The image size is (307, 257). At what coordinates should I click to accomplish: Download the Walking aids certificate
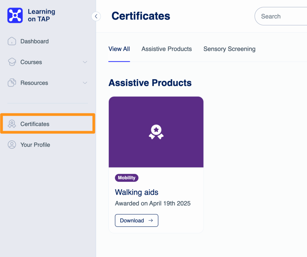(x=136, y=220)
